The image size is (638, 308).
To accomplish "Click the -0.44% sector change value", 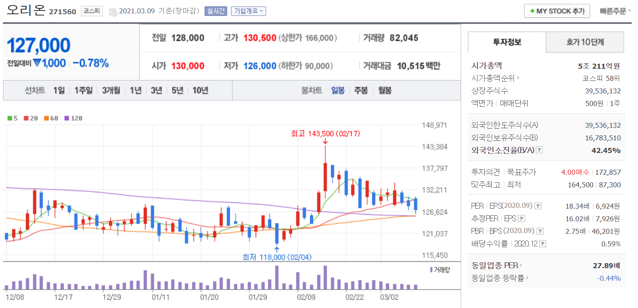I will pyautogui.click(x=609, y=278).
